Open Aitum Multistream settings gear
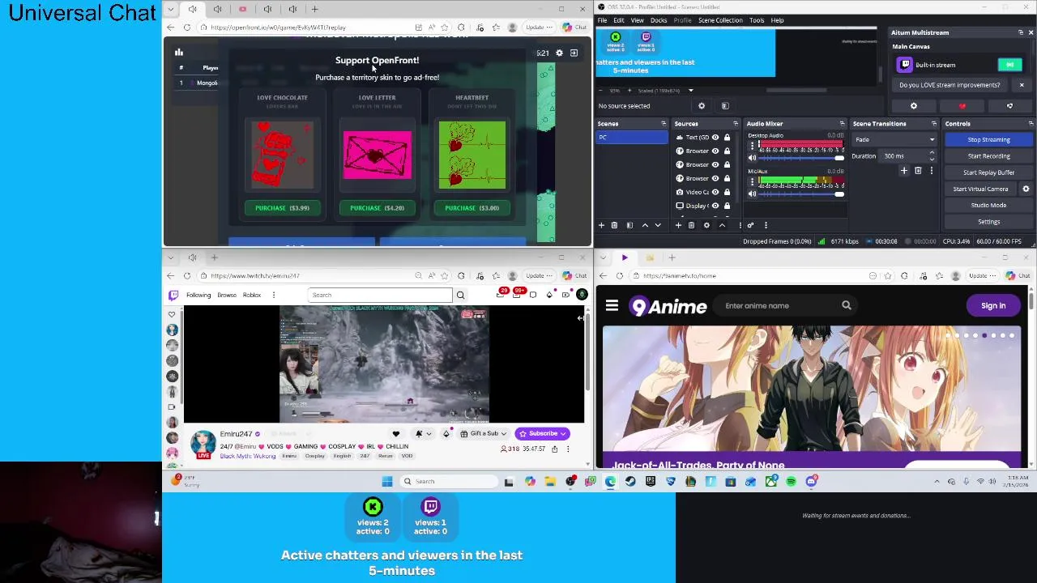The width and height of the screenshot is (1037, 583). [914, 106]
